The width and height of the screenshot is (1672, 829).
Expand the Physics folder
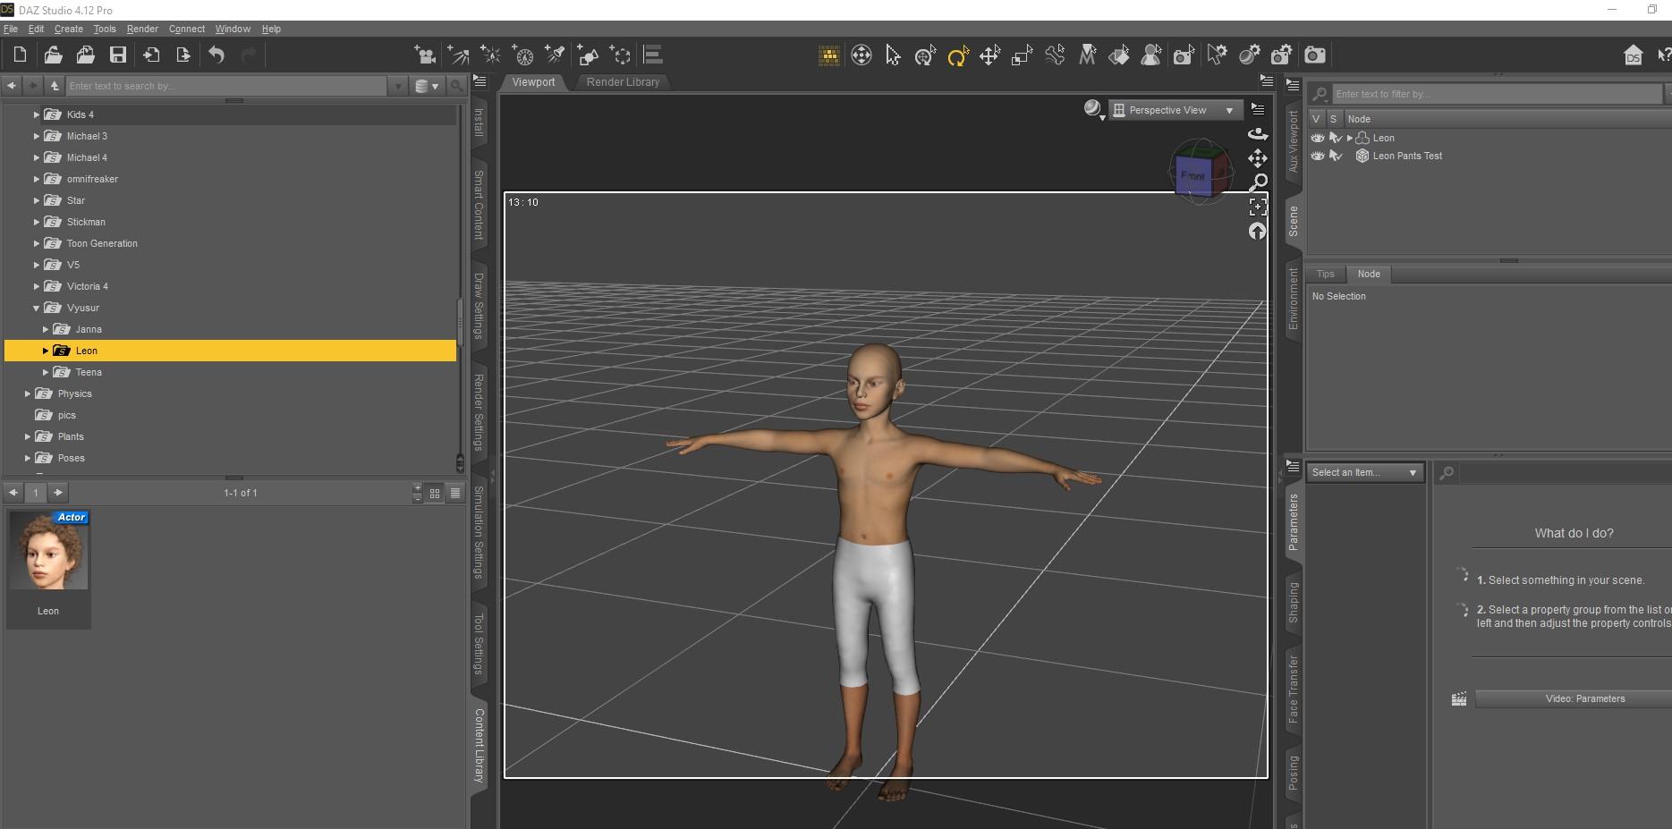pos(28,393)
